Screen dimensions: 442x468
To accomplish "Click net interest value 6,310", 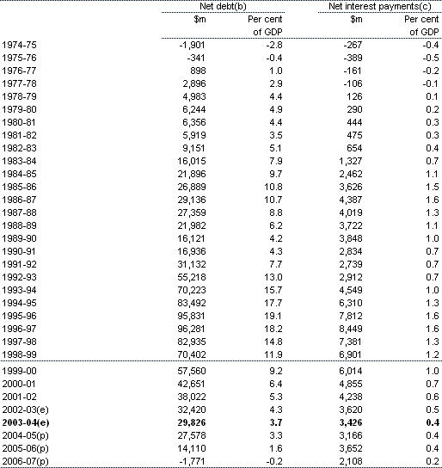I will coord(351,303).
